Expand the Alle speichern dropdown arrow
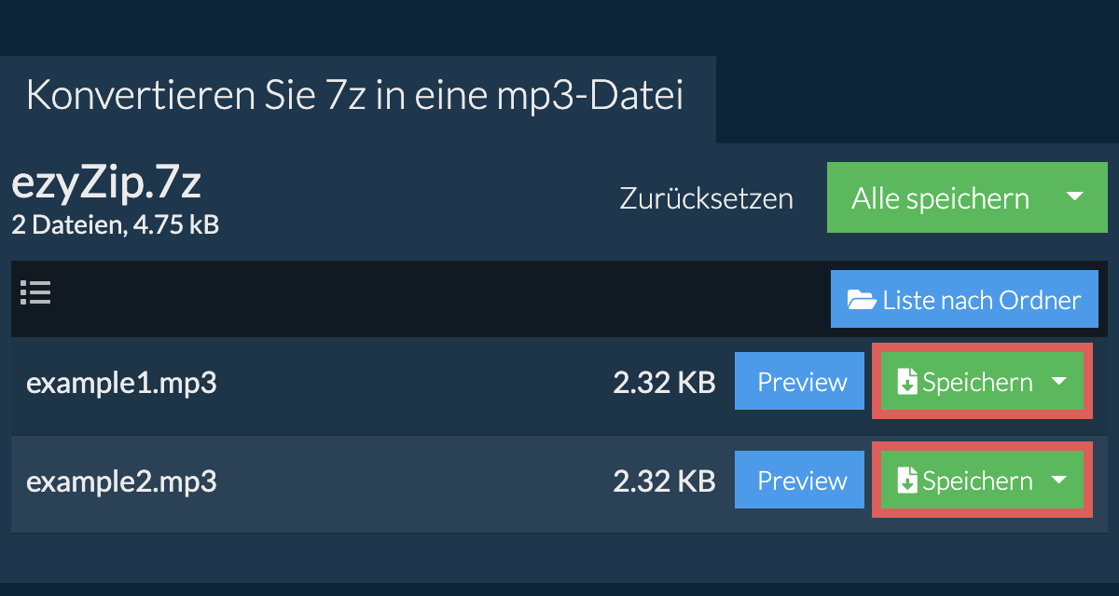Image resolution: width=1119 pixels, height=596 pixels. click(x=1074, y=197)
